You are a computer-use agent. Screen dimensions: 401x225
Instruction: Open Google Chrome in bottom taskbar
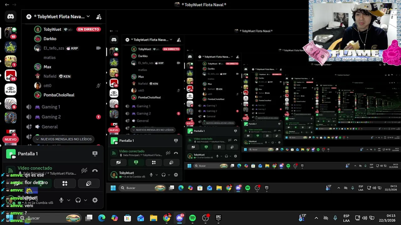pyautogui.click(x=167, y=218)
